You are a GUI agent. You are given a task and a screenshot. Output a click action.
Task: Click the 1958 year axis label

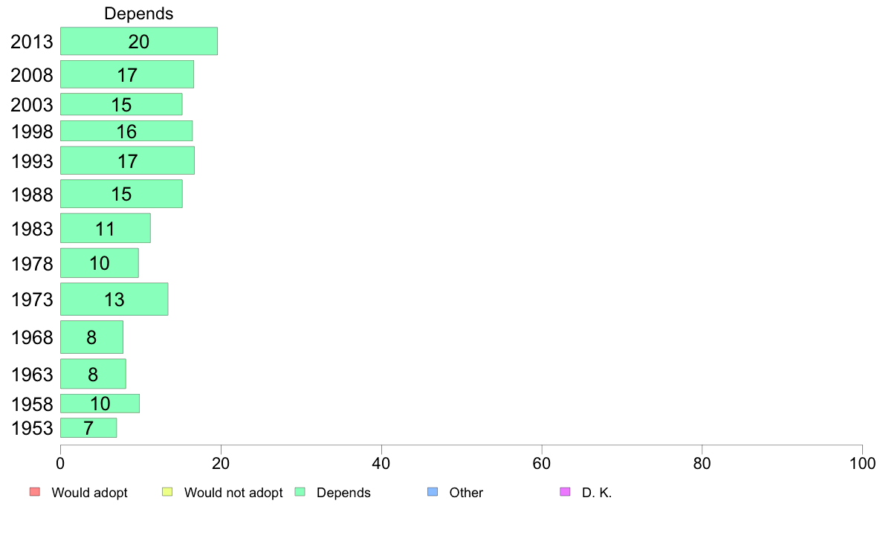[32, 404]
